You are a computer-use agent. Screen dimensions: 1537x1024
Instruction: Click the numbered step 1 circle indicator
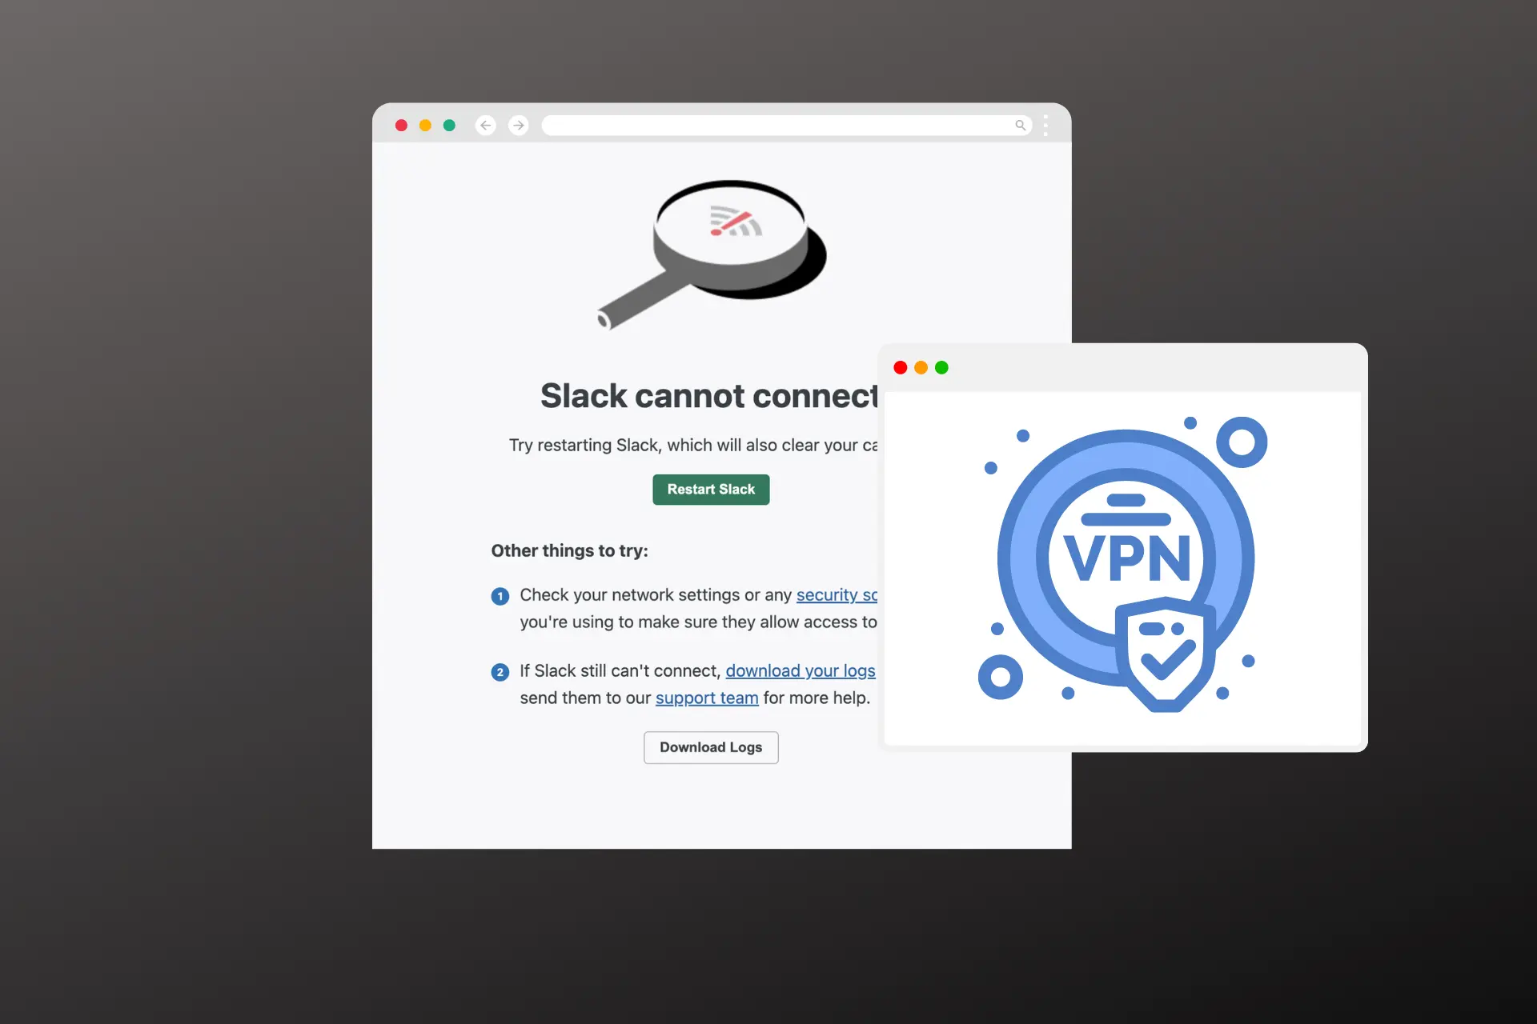pos(499,594)
